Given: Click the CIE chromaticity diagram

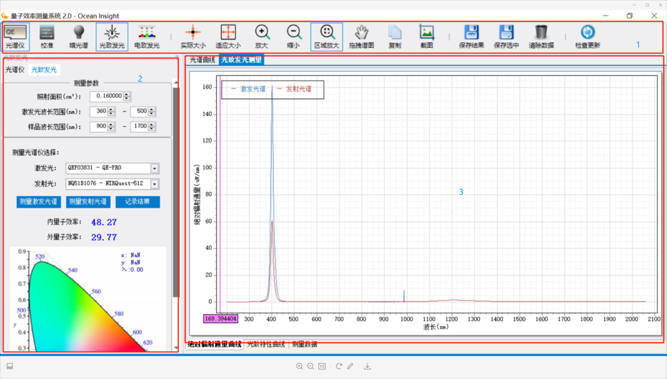Looking at the screenshot, I should [88, 300].
